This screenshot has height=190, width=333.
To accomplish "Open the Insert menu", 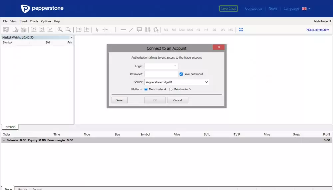I will (23, 21).
